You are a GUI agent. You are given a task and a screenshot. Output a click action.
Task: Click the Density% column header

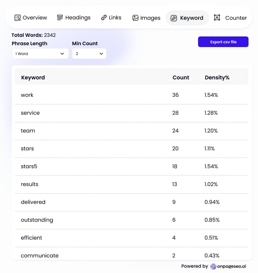point(217,77)
